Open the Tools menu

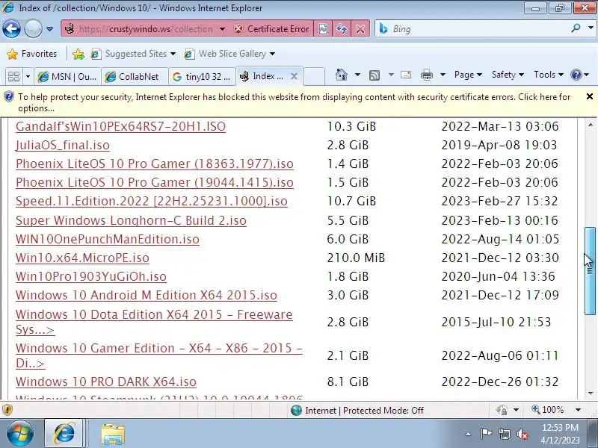549,75
